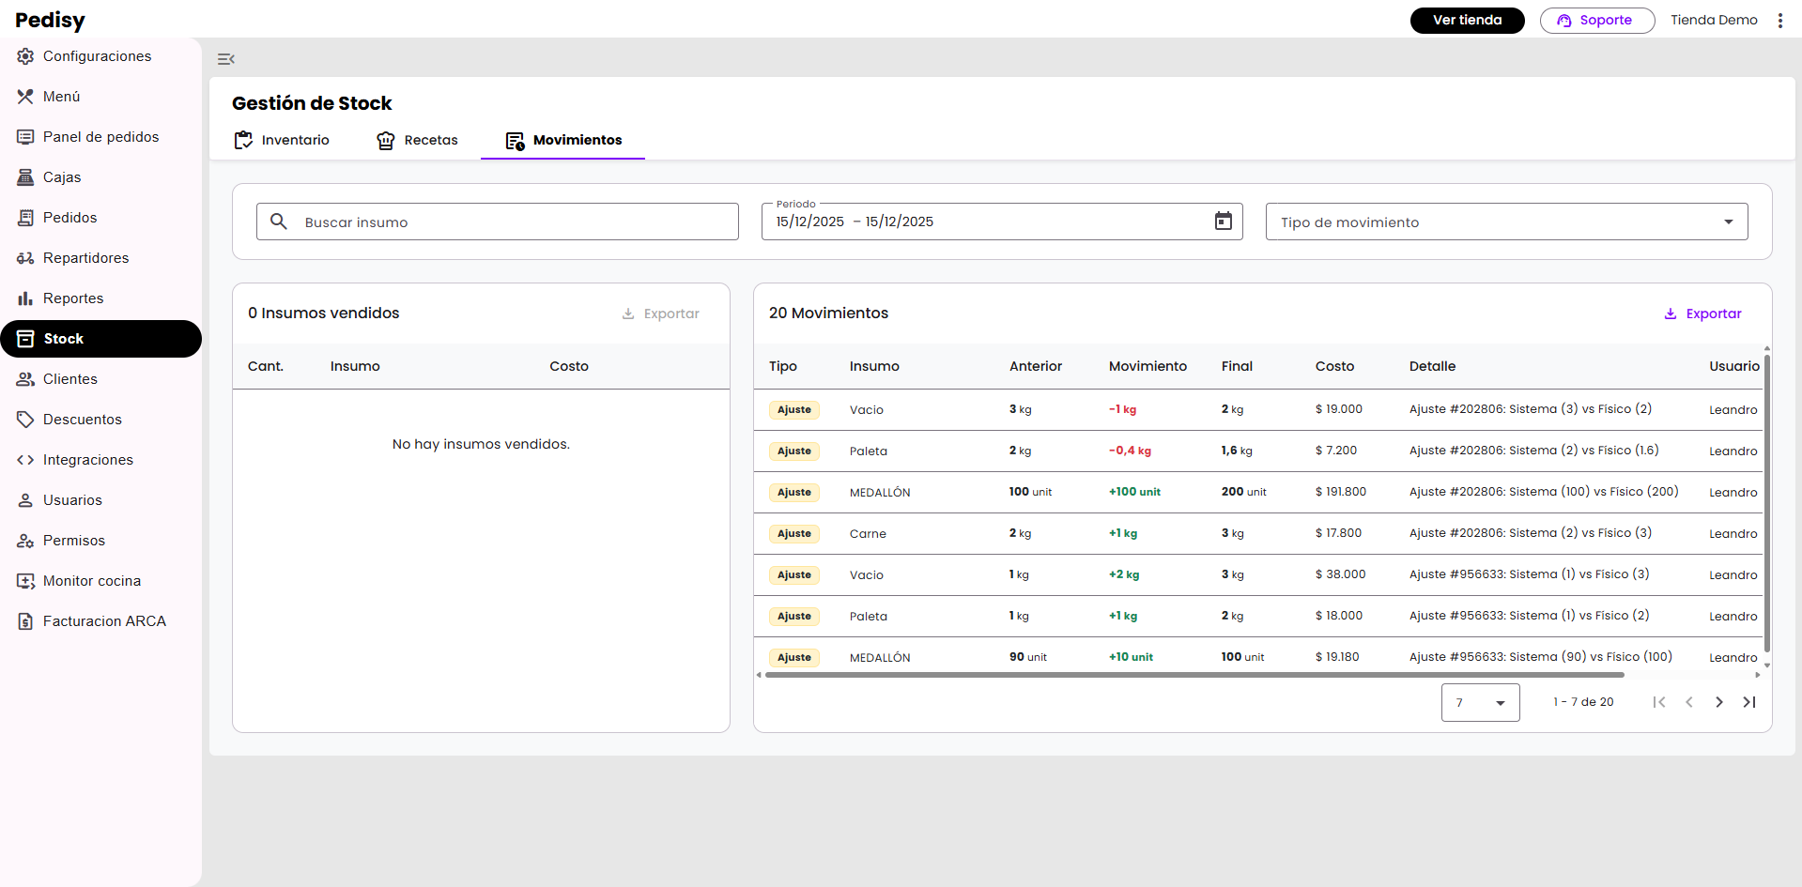This screenshot has width=1802, height=887.
Task: Click the Ver tienda button
Action: coord(1467,21)
